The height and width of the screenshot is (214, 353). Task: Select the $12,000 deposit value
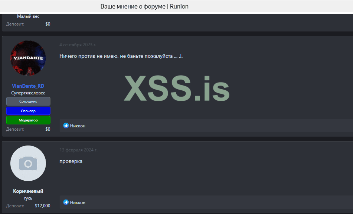(43, 206)
